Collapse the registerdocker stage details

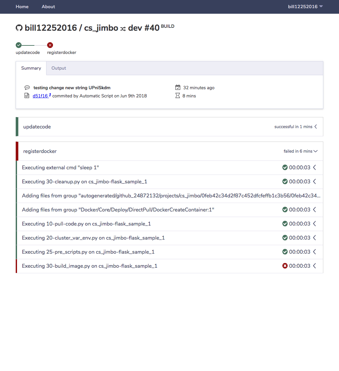tap(315, 151)
